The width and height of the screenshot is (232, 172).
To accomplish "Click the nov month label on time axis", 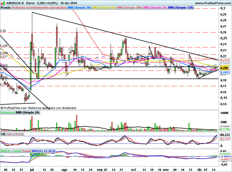I will (166, 170).
